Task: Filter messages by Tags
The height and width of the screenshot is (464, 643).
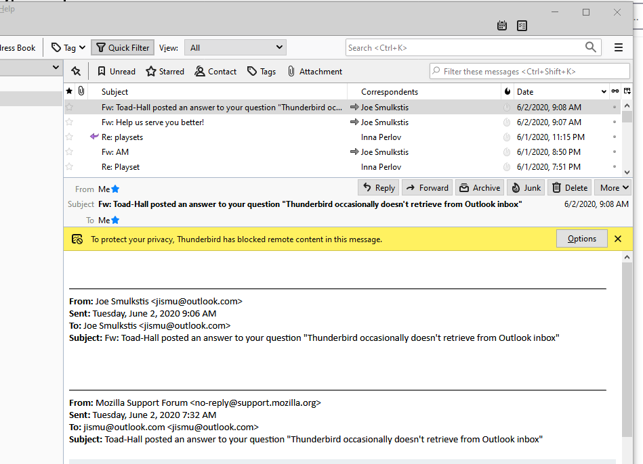Action: click(x=262, y=71)
